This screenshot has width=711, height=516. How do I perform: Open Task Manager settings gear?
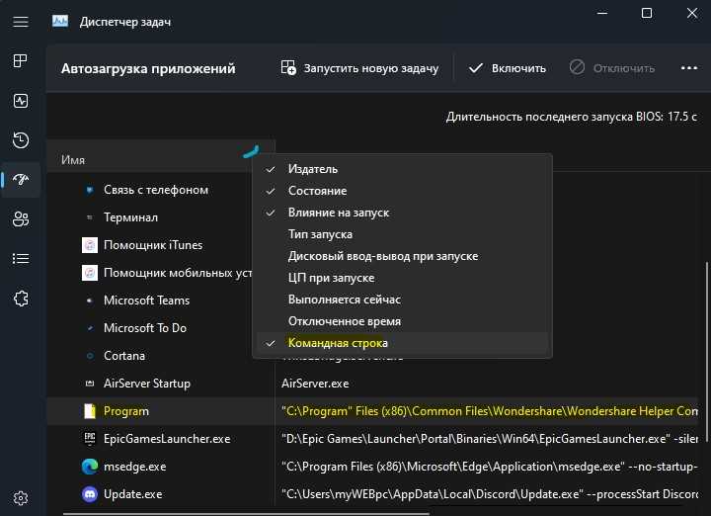21,498
